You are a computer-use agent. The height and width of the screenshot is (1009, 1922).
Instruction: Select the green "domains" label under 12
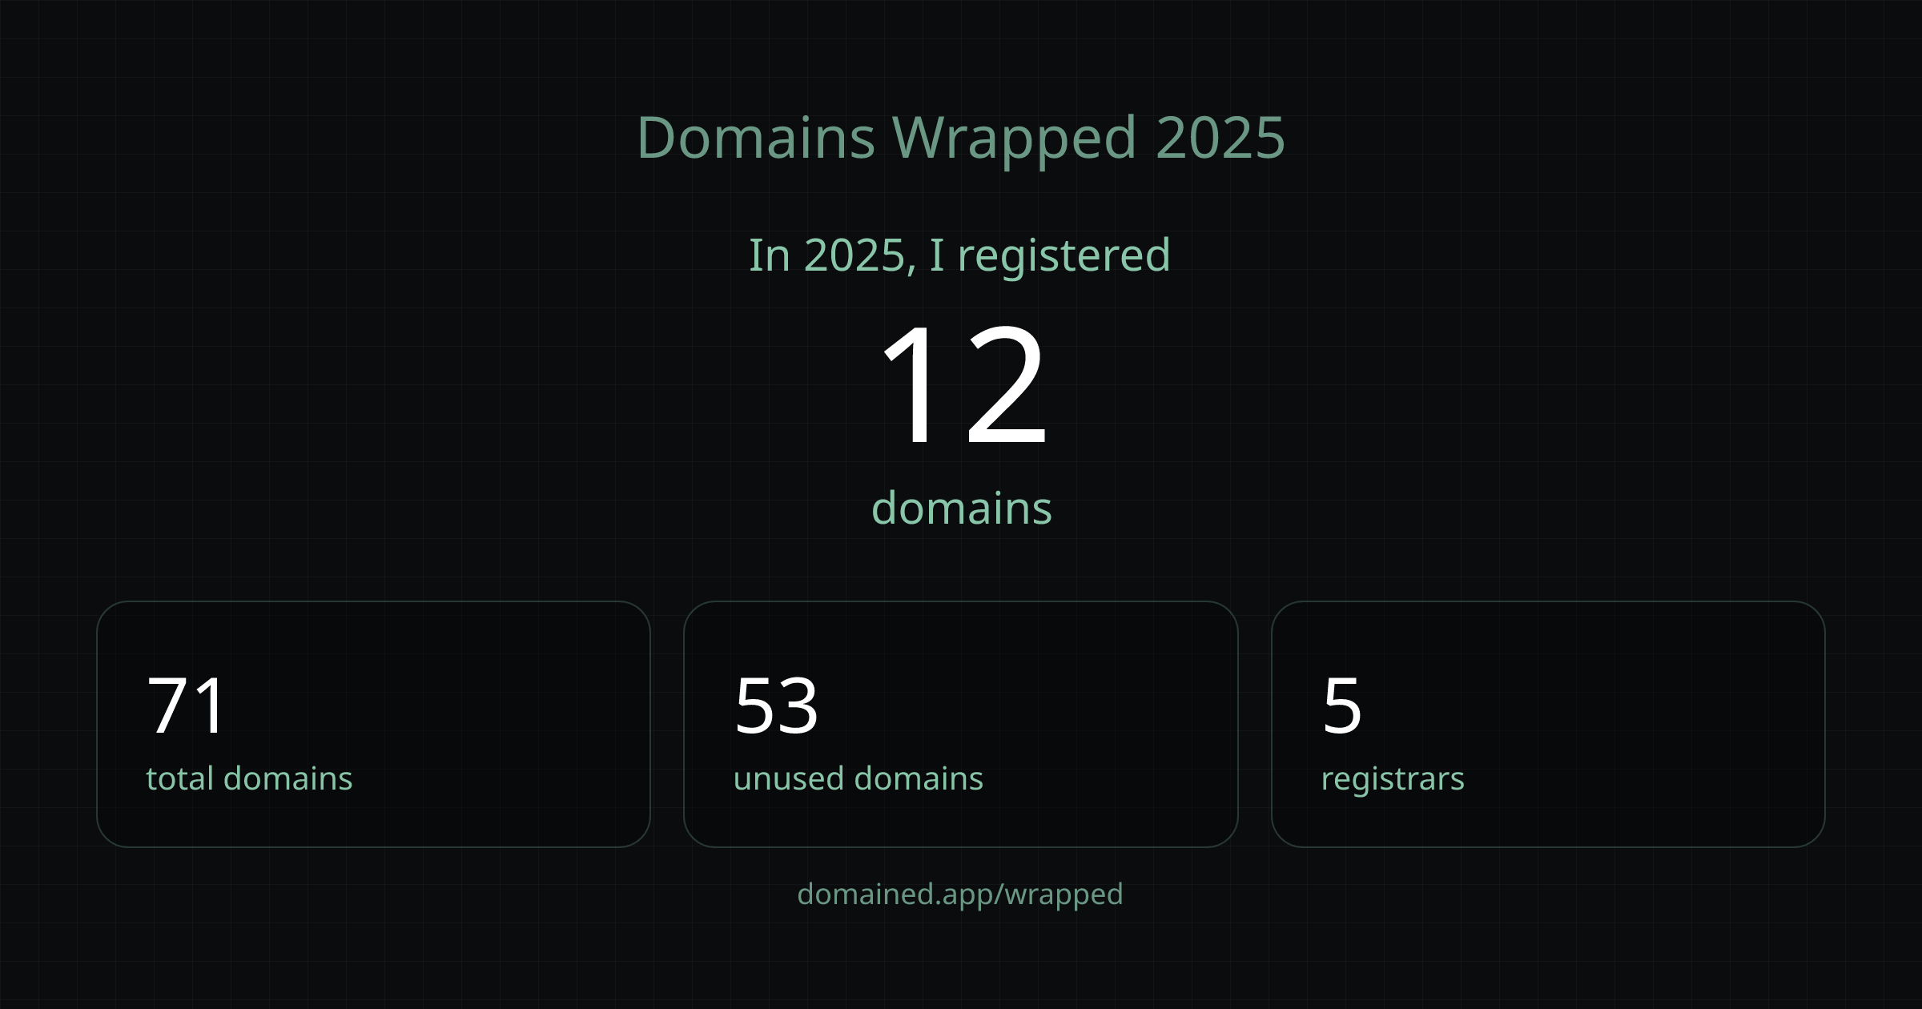(962, 505)
